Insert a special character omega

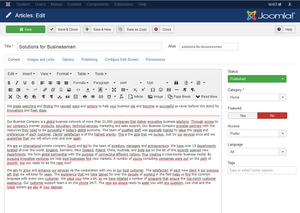tap(153, 90)
